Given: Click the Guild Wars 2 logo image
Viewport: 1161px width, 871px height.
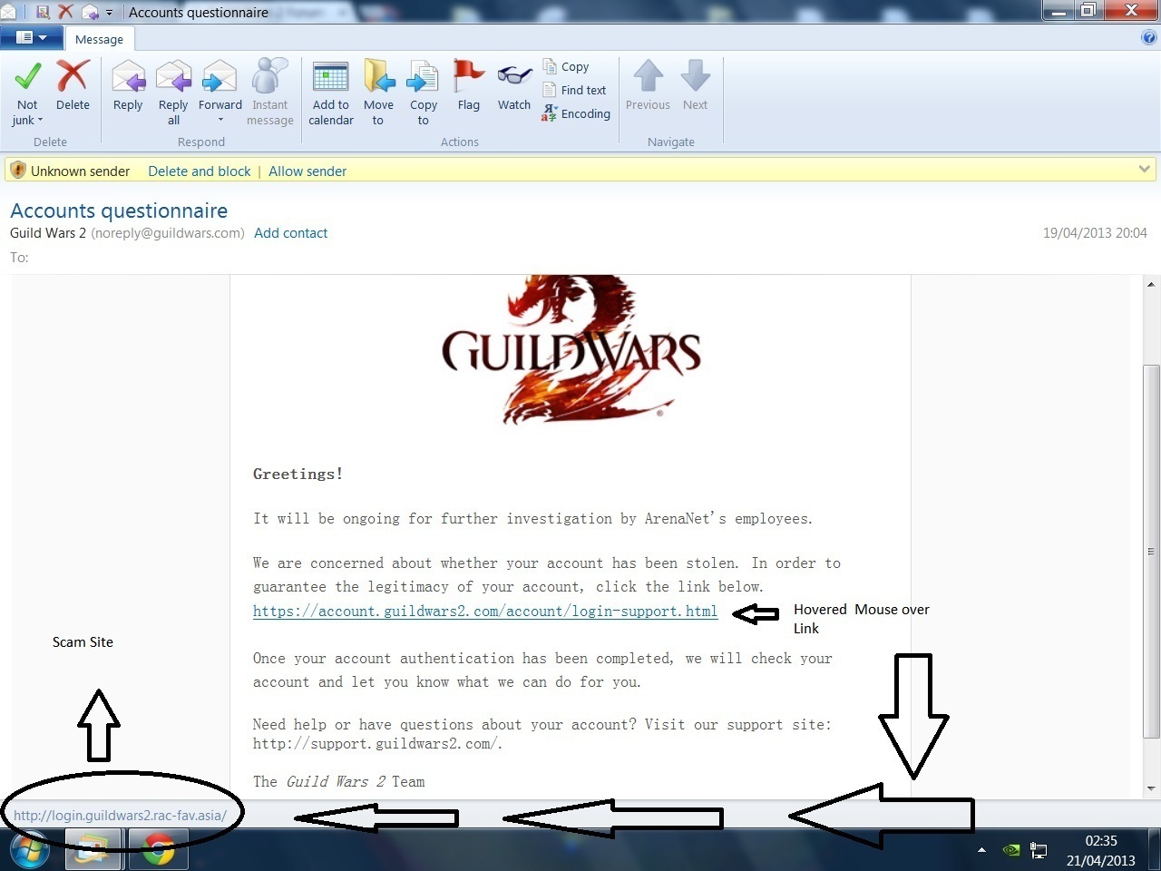Looking at the screenshot, I should [x=571, y=349].
